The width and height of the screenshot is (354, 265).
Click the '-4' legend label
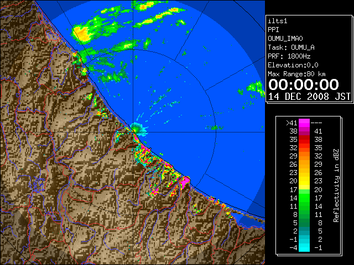coord(293,248)
